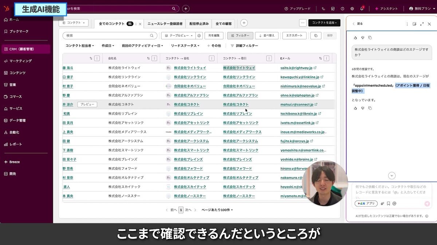Give thumbs up on the AI answer
Viewport: 437px width, 245px height.
355,108
